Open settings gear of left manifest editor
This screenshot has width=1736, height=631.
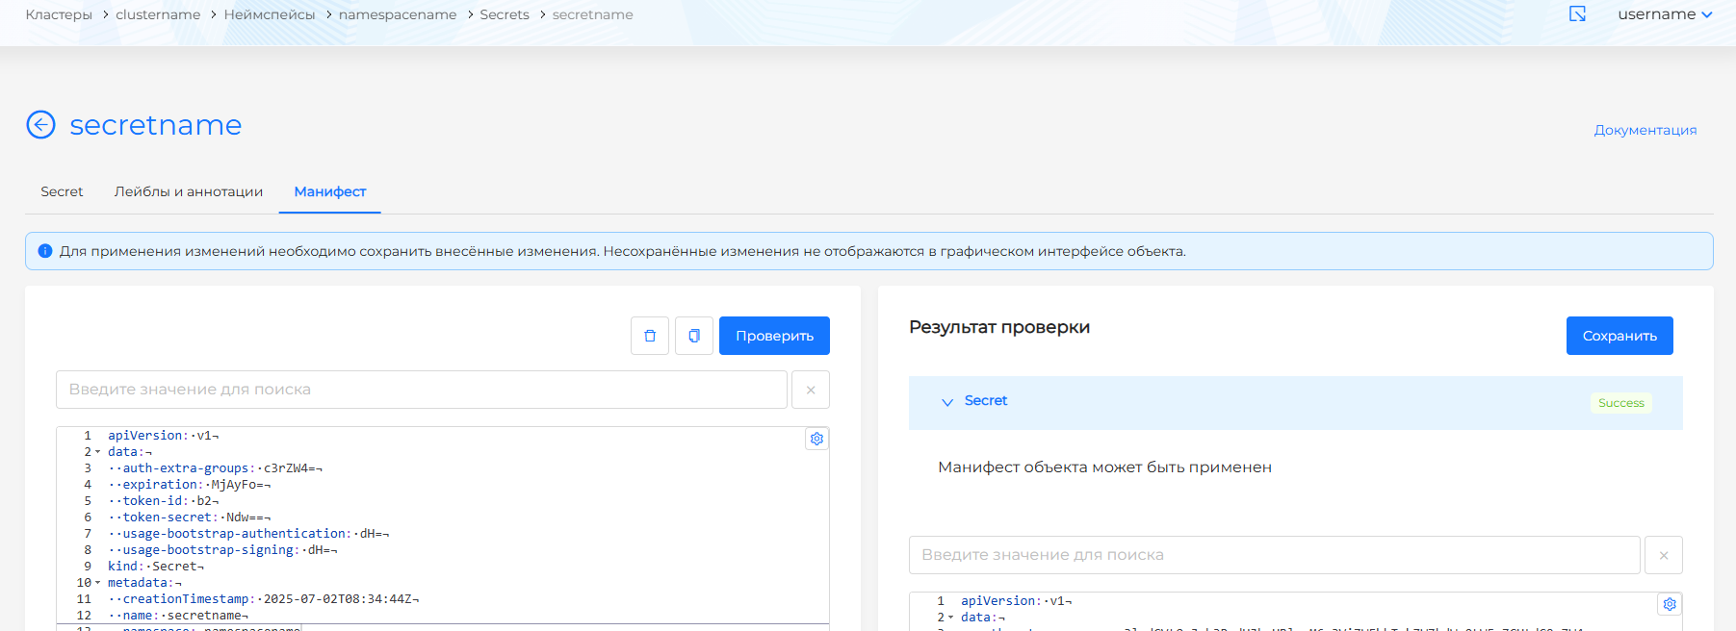coord(816,439)
